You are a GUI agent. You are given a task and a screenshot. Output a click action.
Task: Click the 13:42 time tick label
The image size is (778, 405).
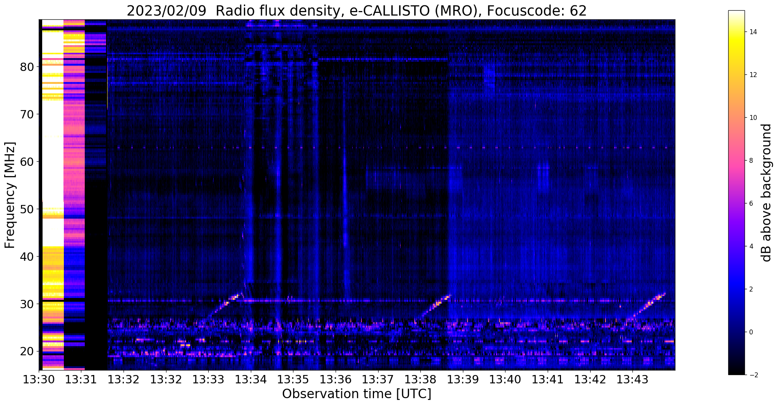click(x=590, y=379)
